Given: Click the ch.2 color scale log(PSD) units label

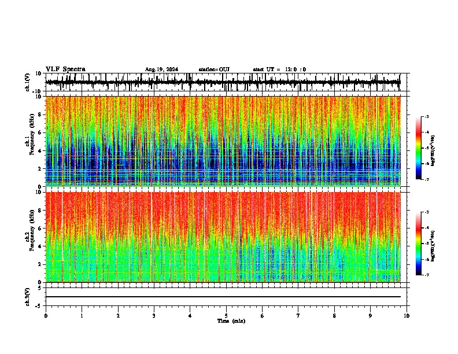Looking at the screenshot, I should [433, 246].
